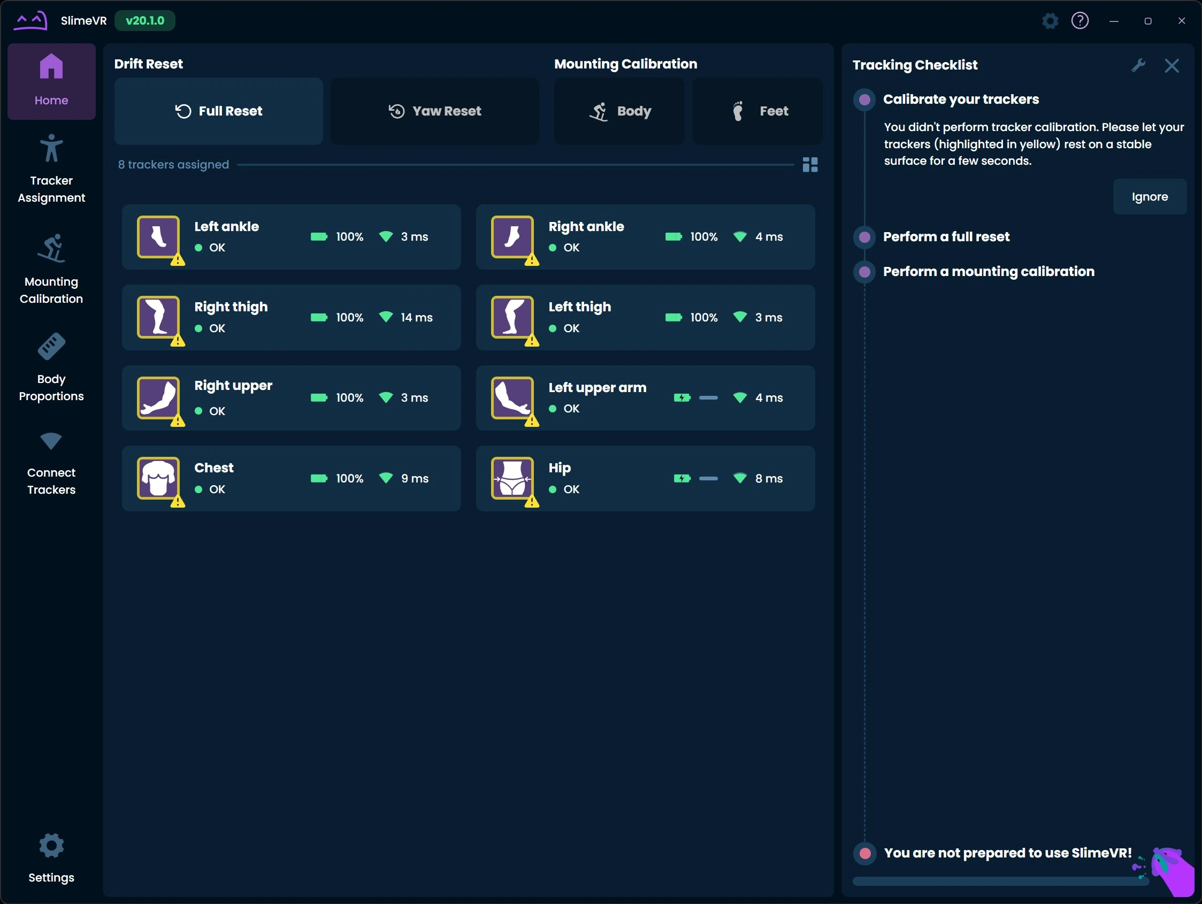This screenshot has width=1202, height=904.
Task: Select the Hip tracker icon
Action: (512, 478)
